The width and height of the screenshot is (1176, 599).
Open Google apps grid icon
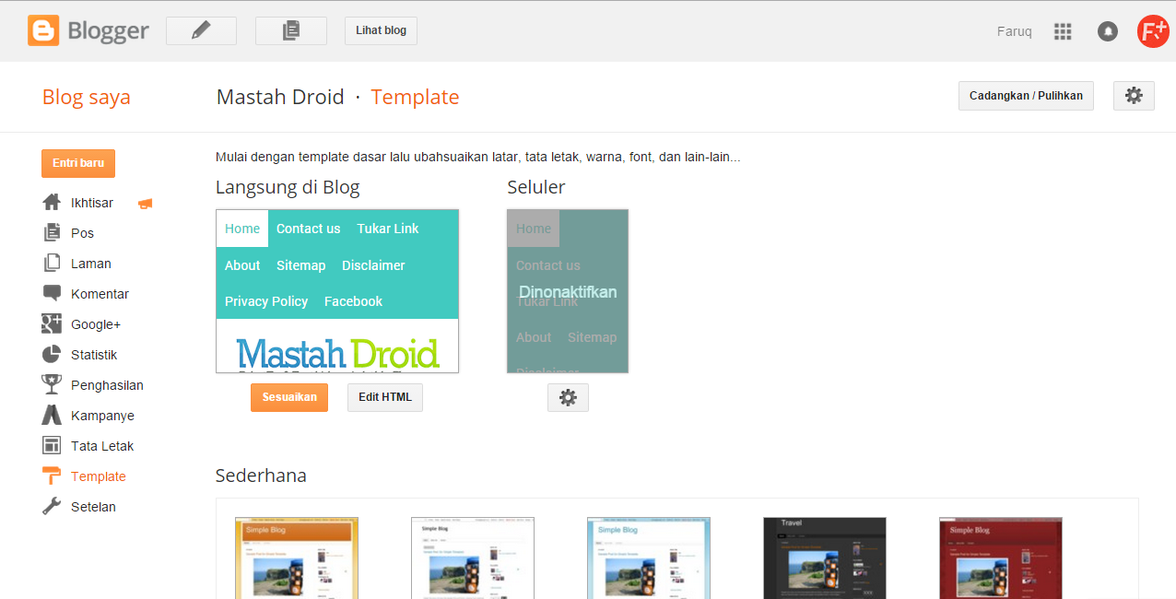click(1063, 31)
